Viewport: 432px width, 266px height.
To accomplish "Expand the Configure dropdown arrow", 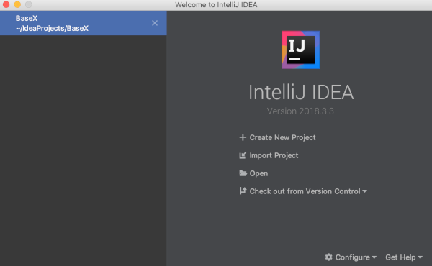I will (374, 257).
